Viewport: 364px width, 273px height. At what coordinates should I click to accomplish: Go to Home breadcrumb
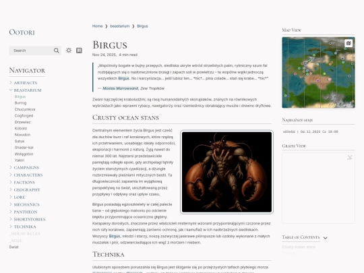[97, 26]
